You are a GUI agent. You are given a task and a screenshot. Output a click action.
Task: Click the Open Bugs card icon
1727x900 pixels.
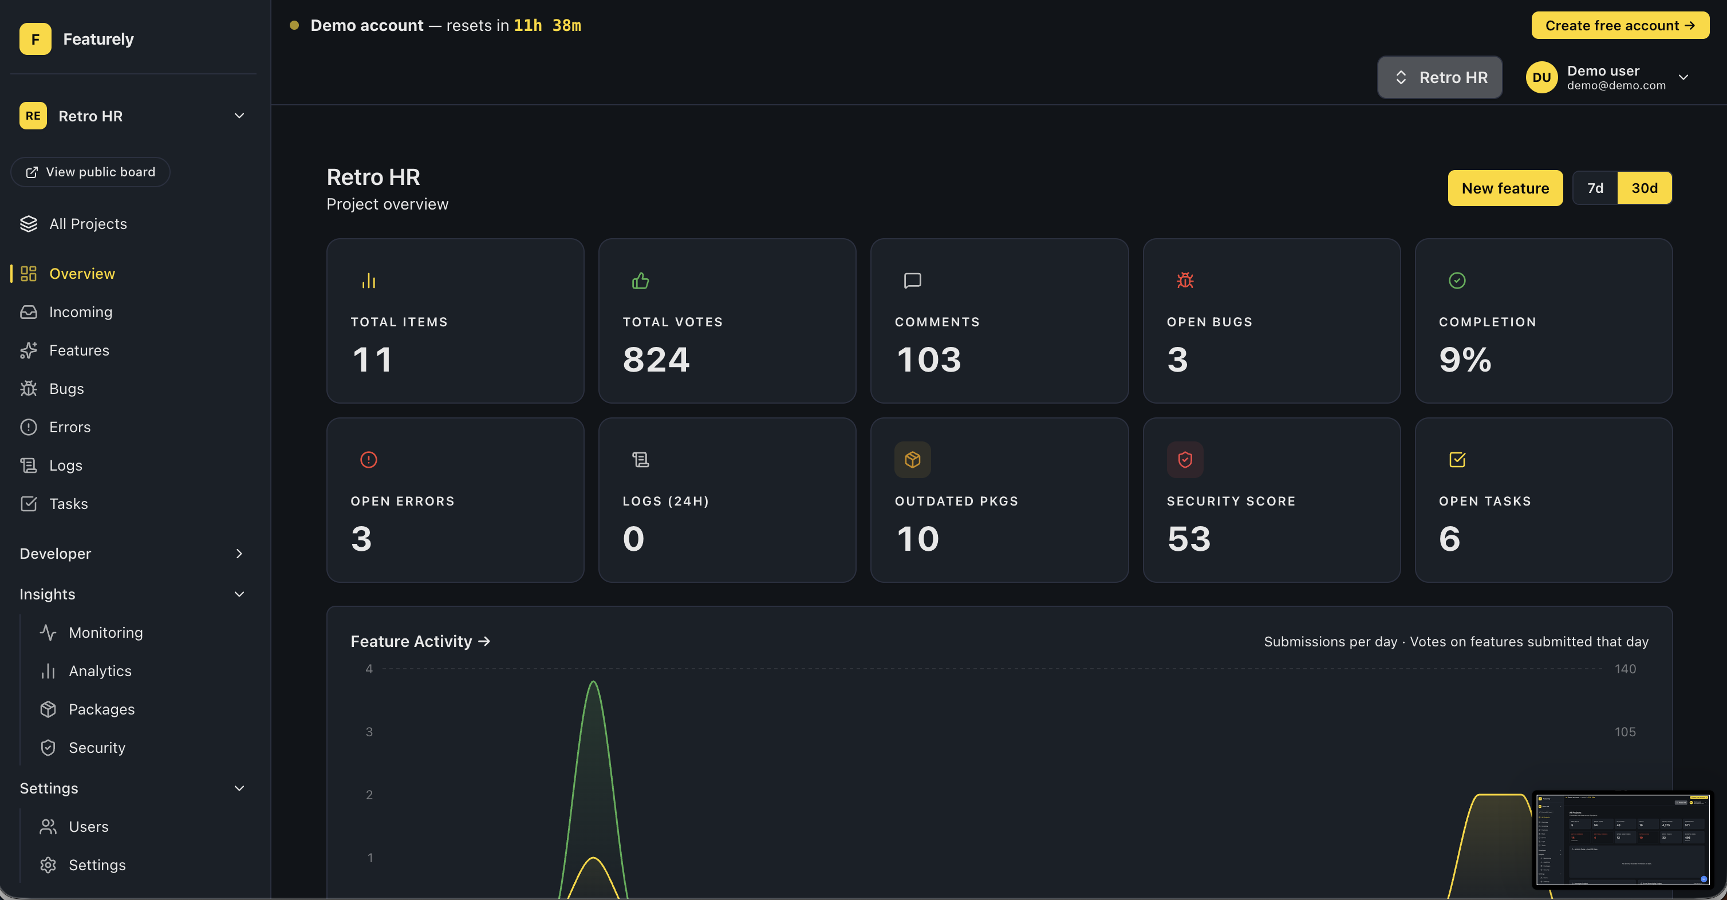pyautogui.click(x=1185, y=280)
